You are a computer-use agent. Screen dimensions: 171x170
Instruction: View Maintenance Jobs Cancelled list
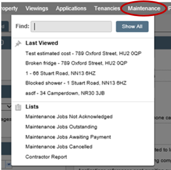(59, 147)
